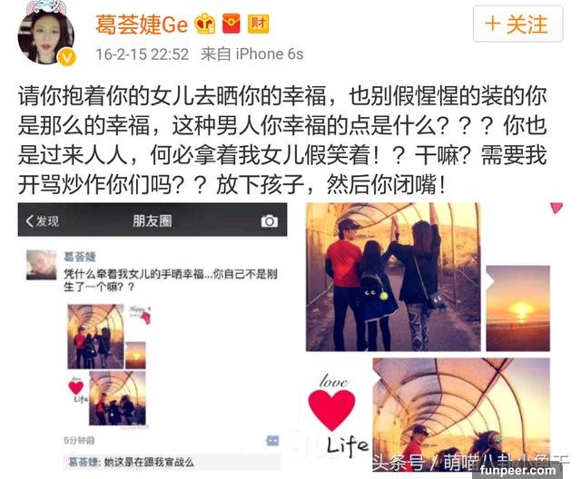Click the 财 badge icon
The width and height of the screenshot is (581, 479).
coord(258,24)
